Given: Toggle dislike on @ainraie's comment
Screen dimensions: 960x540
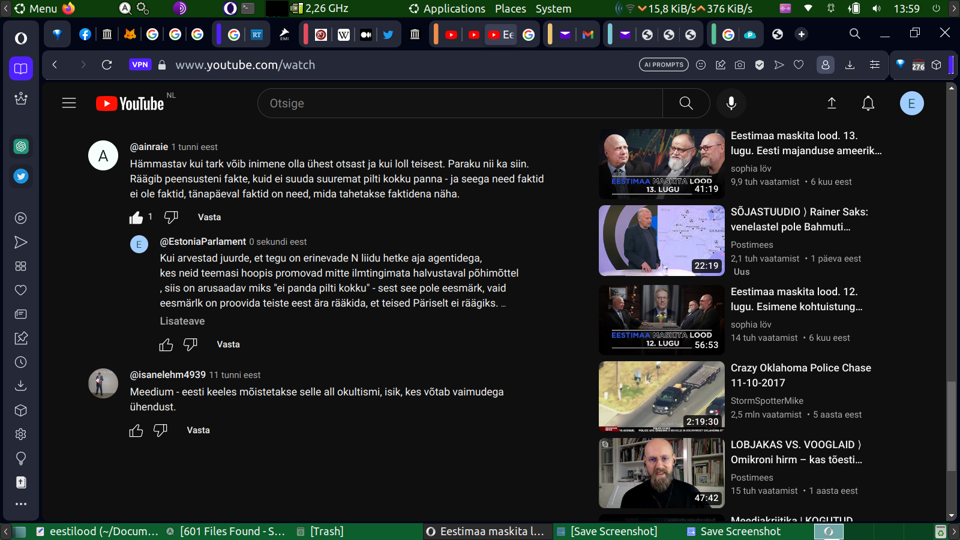Looking at the screenshot, I should pos(171,217).
